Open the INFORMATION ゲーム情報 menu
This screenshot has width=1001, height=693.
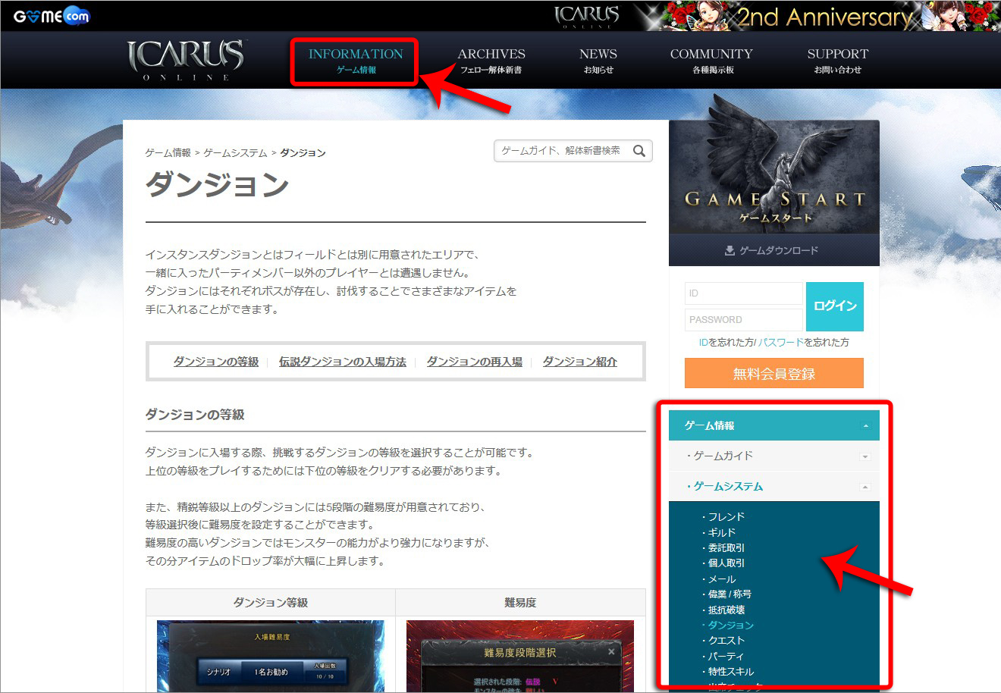tap(356, 61)
